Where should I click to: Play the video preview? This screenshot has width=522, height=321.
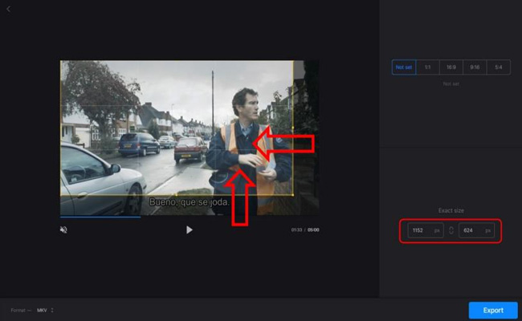coord(189,230)
